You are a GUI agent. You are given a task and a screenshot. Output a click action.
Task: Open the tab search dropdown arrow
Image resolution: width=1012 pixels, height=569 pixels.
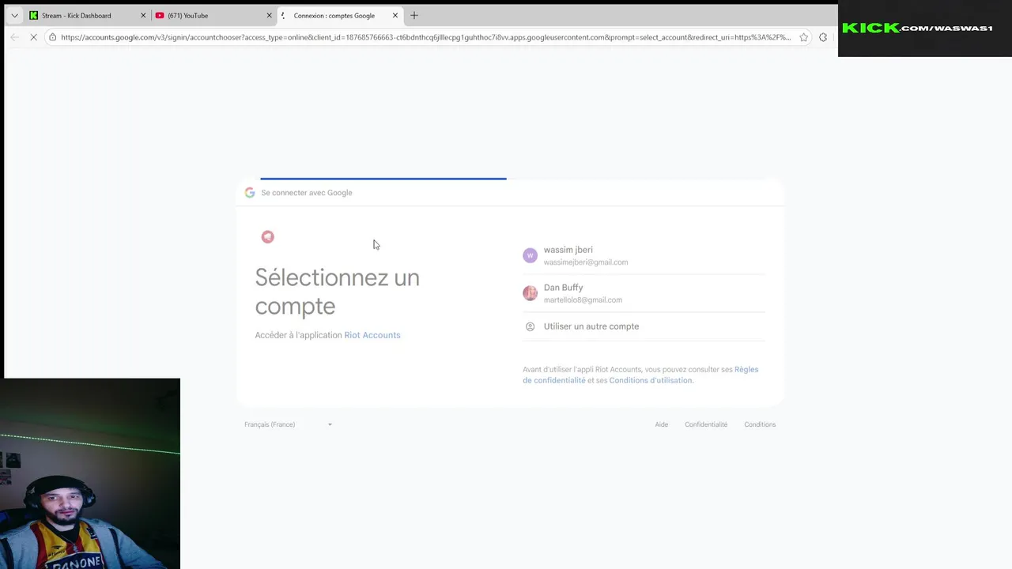coord(14,15)
